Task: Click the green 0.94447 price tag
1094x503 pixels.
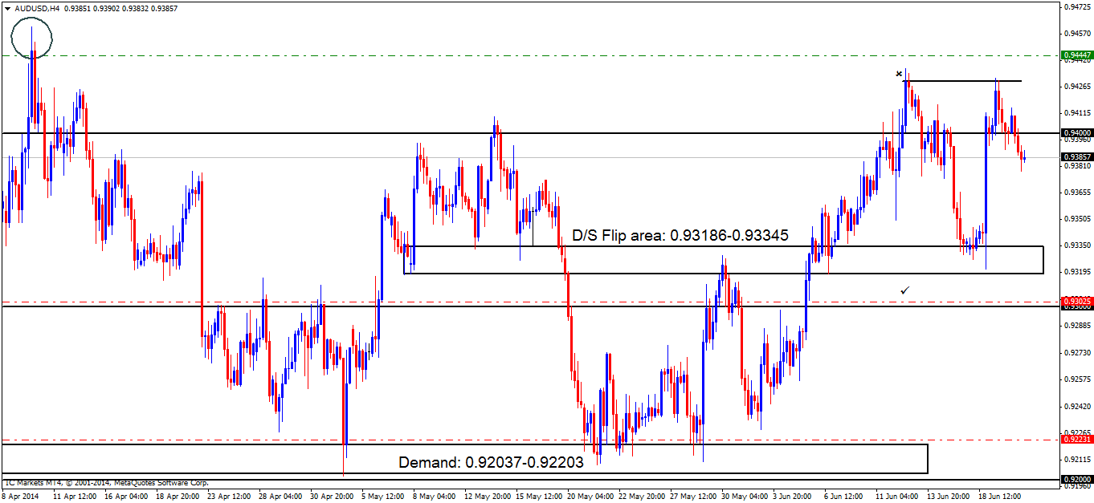Action: click(x=1076, y=55)
